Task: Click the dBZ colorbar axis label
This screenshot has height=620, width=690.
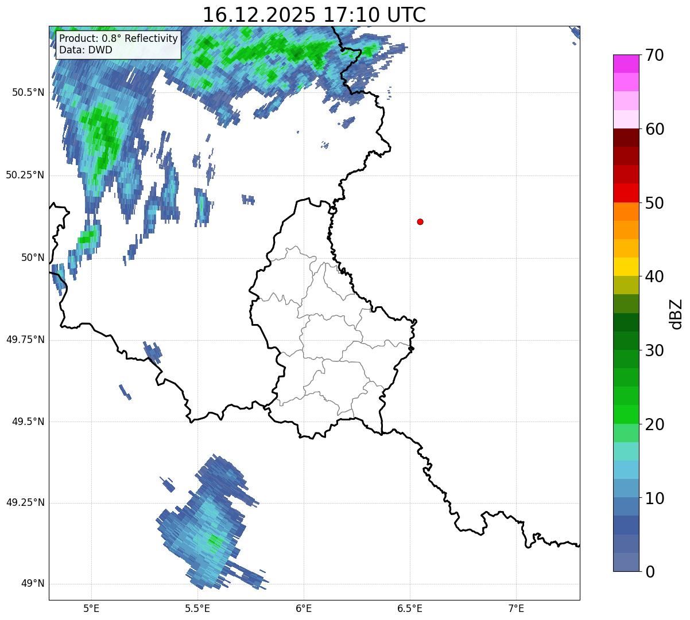Action: tap(676, 313)
